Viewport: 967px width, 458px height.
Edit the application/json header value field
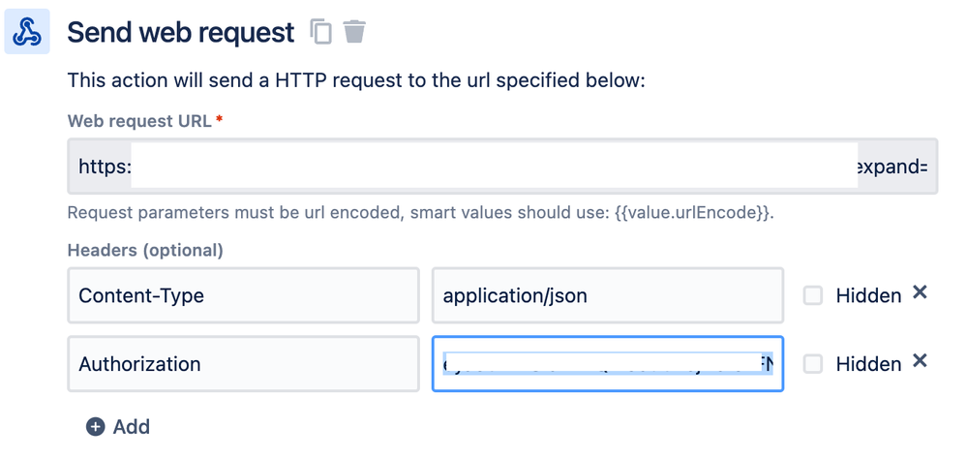tap(608, 295)
